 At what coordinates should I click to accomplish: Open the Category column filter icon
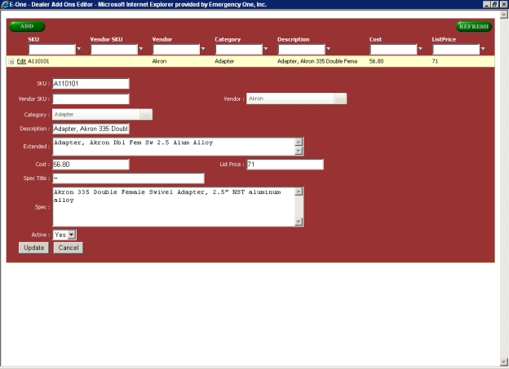click(x=266, y=50)
